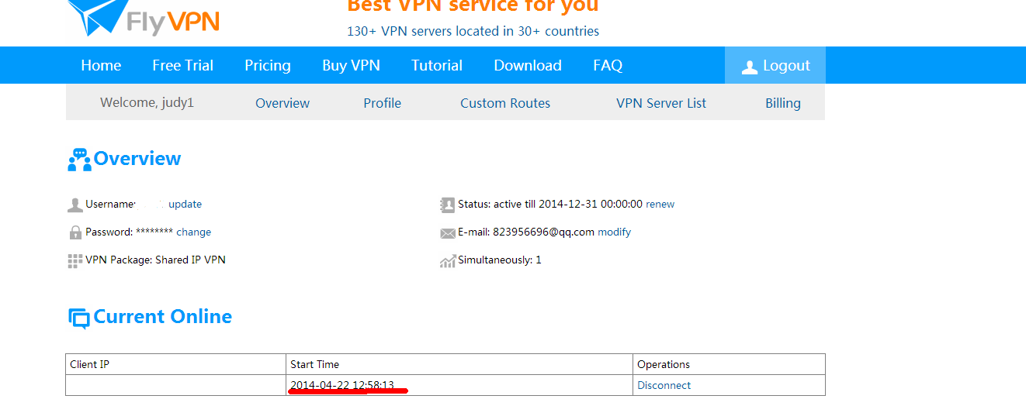Open the Custom Routes tab
The height and width of the screenshot is (406, 1026).
[505, 103]
